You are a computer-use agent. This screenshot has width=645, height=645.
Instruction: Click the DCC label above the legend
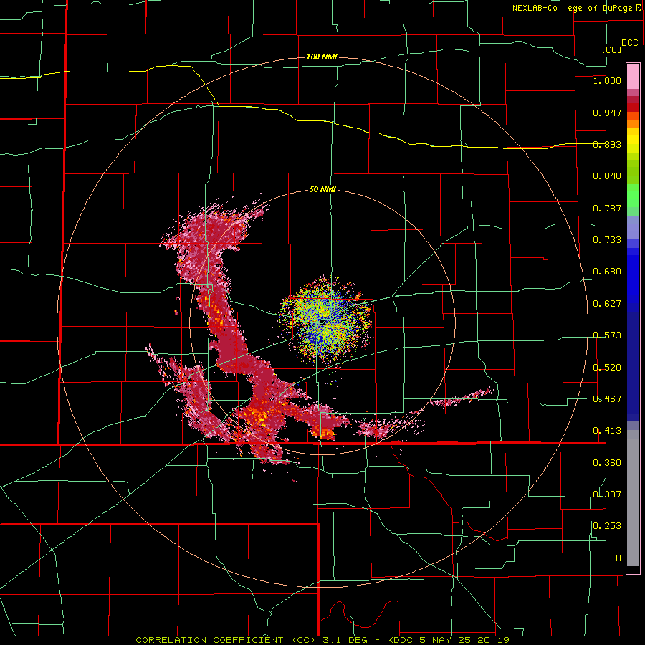click(629, 43)
